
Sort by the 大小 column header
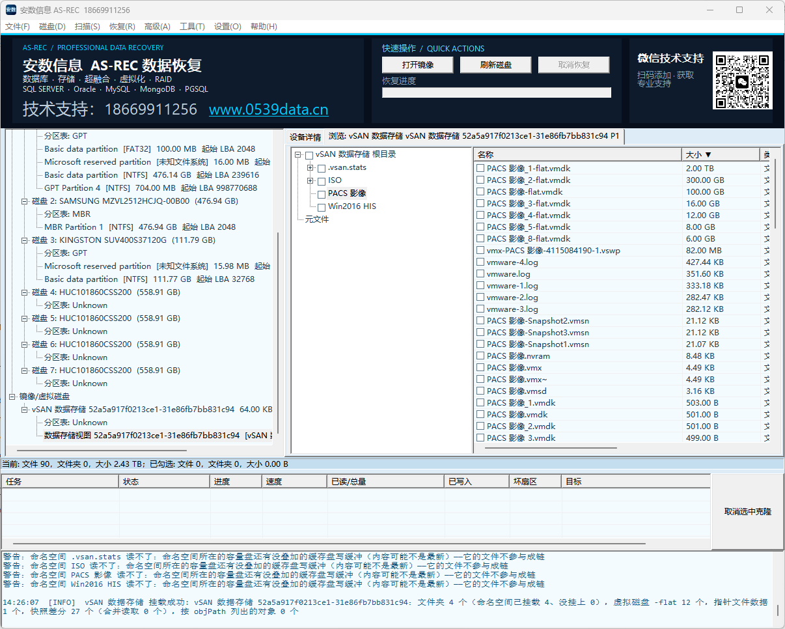(721, 154)
